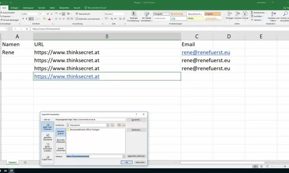Align text right in Ausrichtung group

[x=64, y=19]
